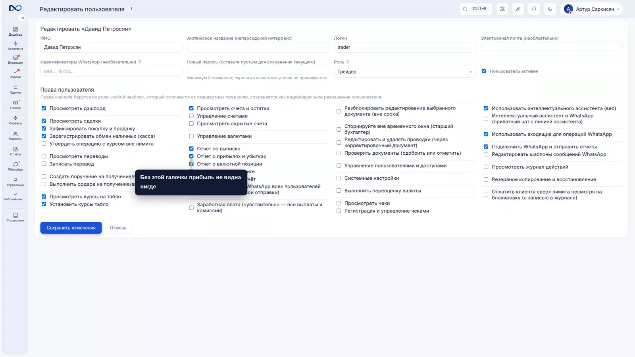635x357 pixels.
Task: Open the Клиенты sidebar section
Action: 15,136
